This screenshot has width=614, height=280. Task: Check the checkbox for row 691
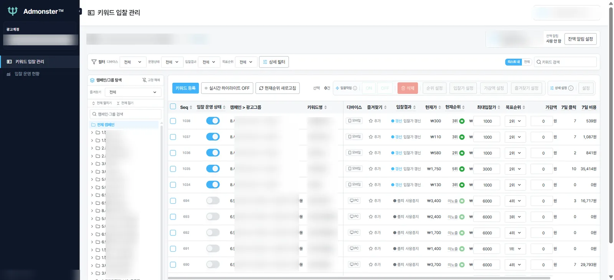tap(173, 249)
